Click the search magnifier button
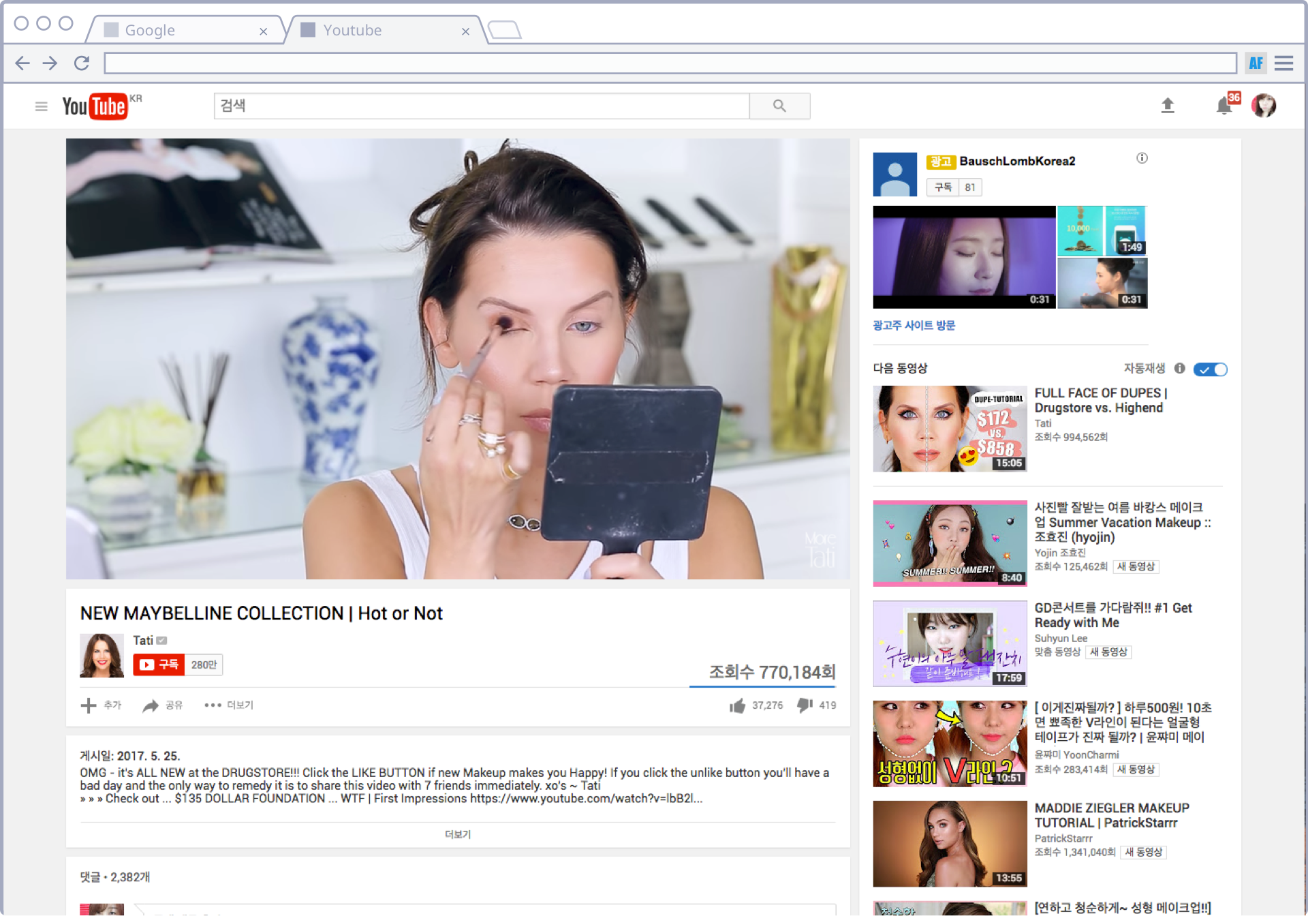The image size is (1308, 916). tap(779, 106)
